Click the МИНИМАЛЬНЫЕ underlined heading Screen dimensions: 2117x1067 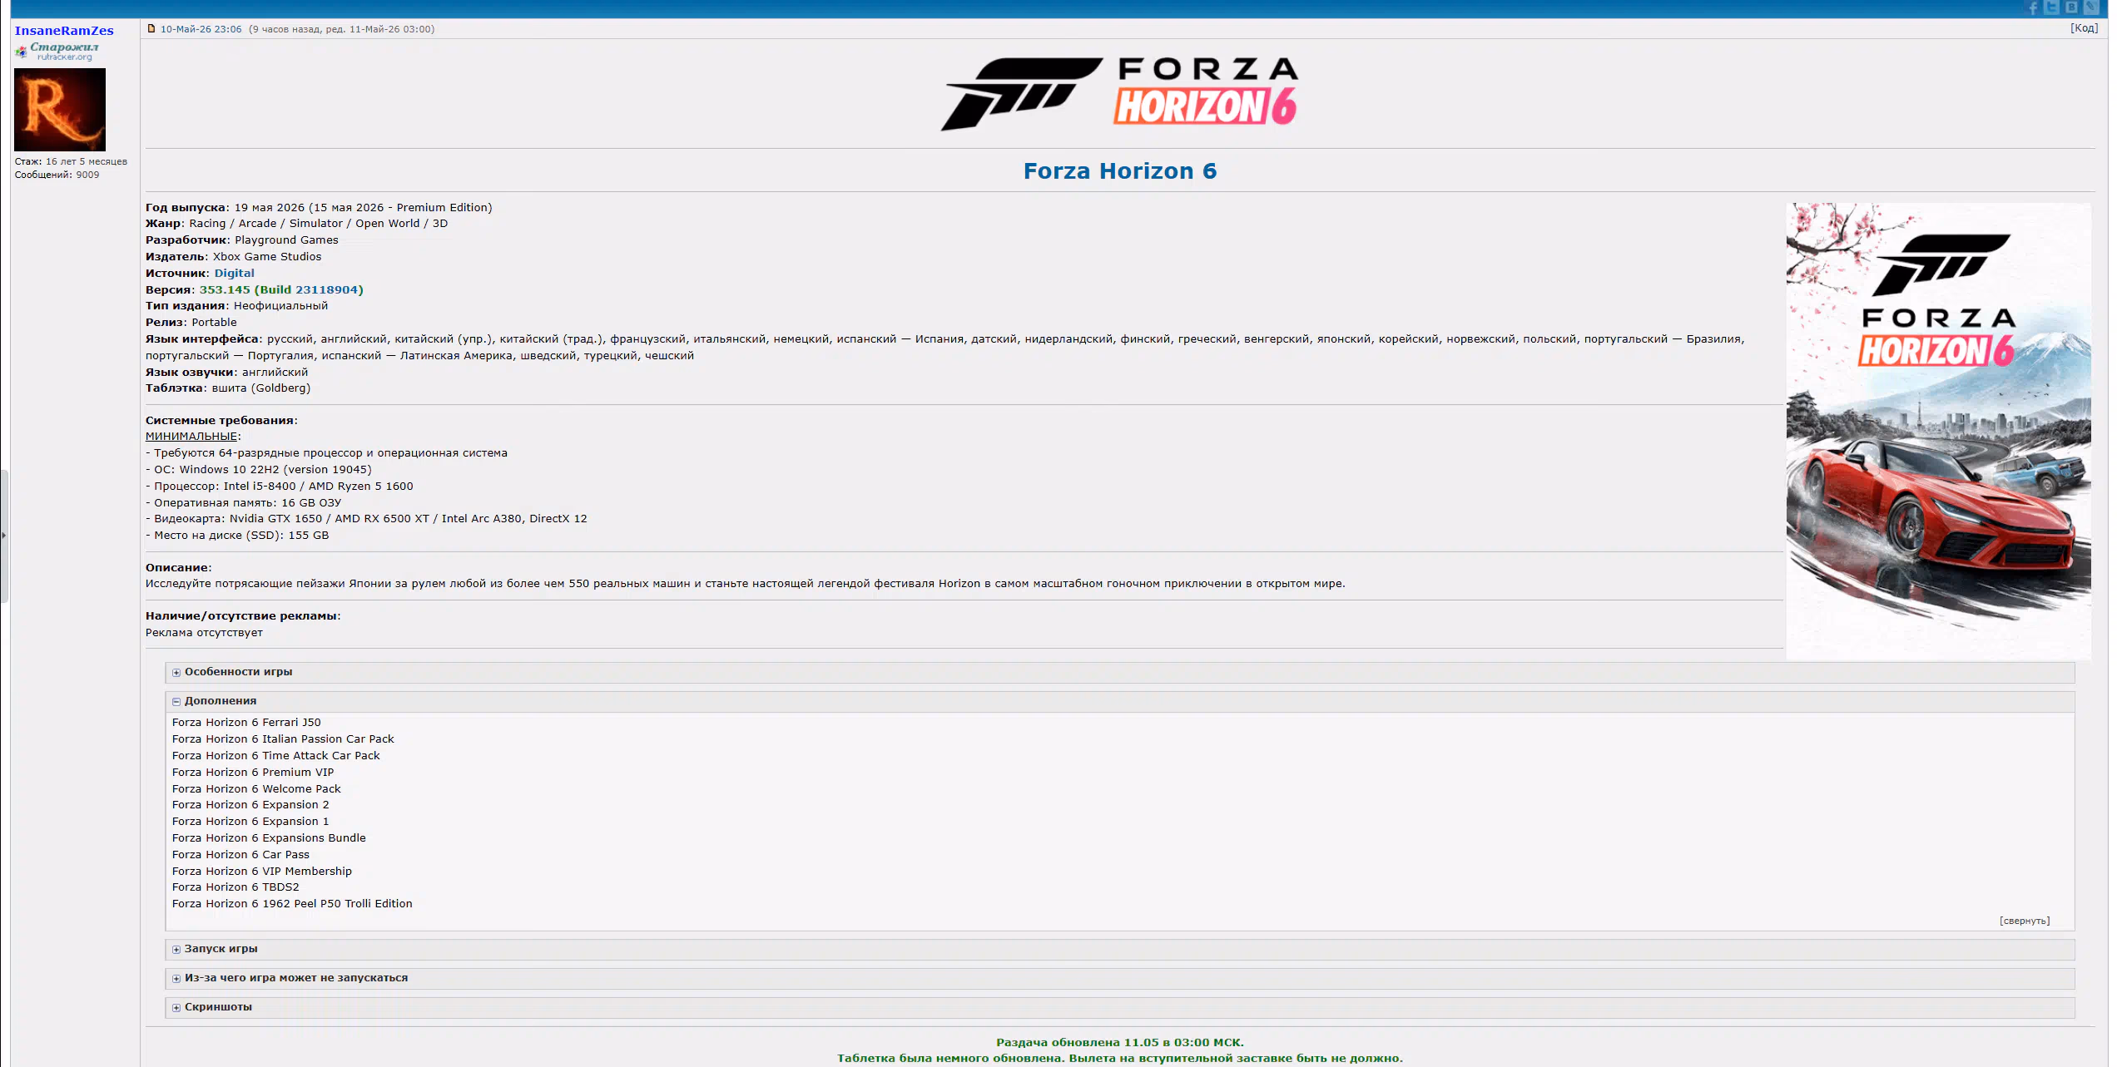click(191, 437)
